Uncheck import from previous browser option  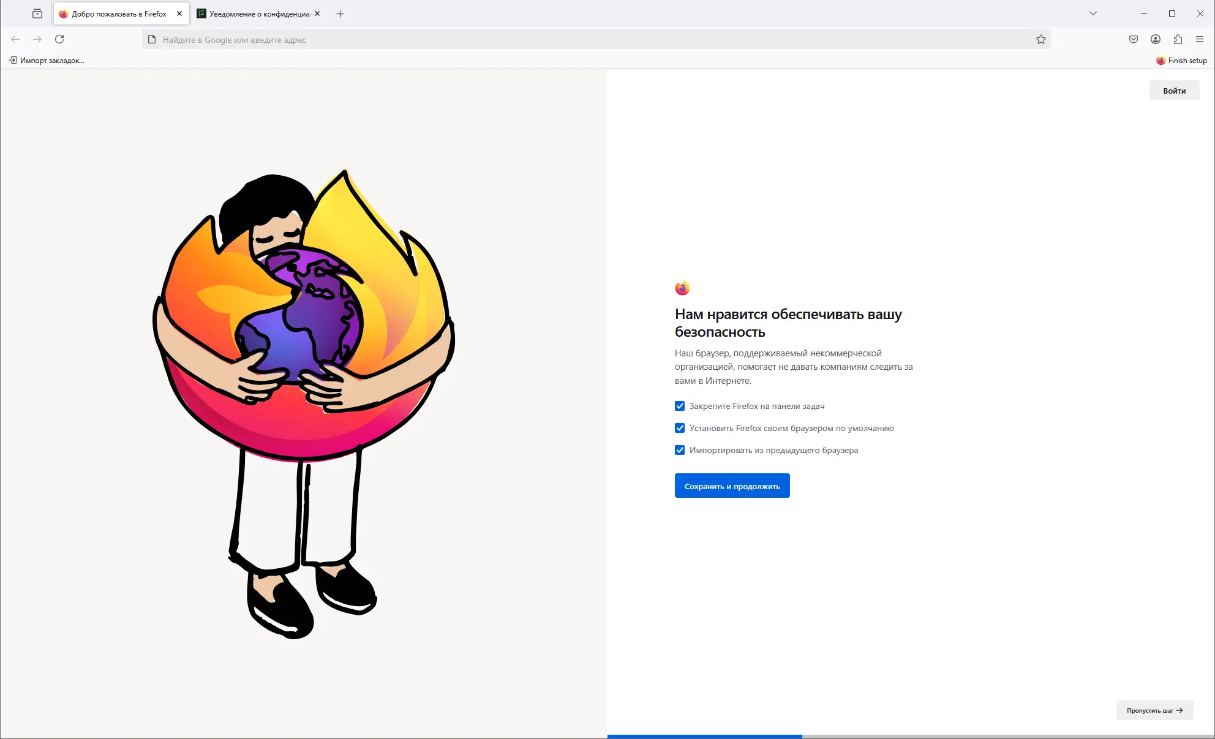680,450
